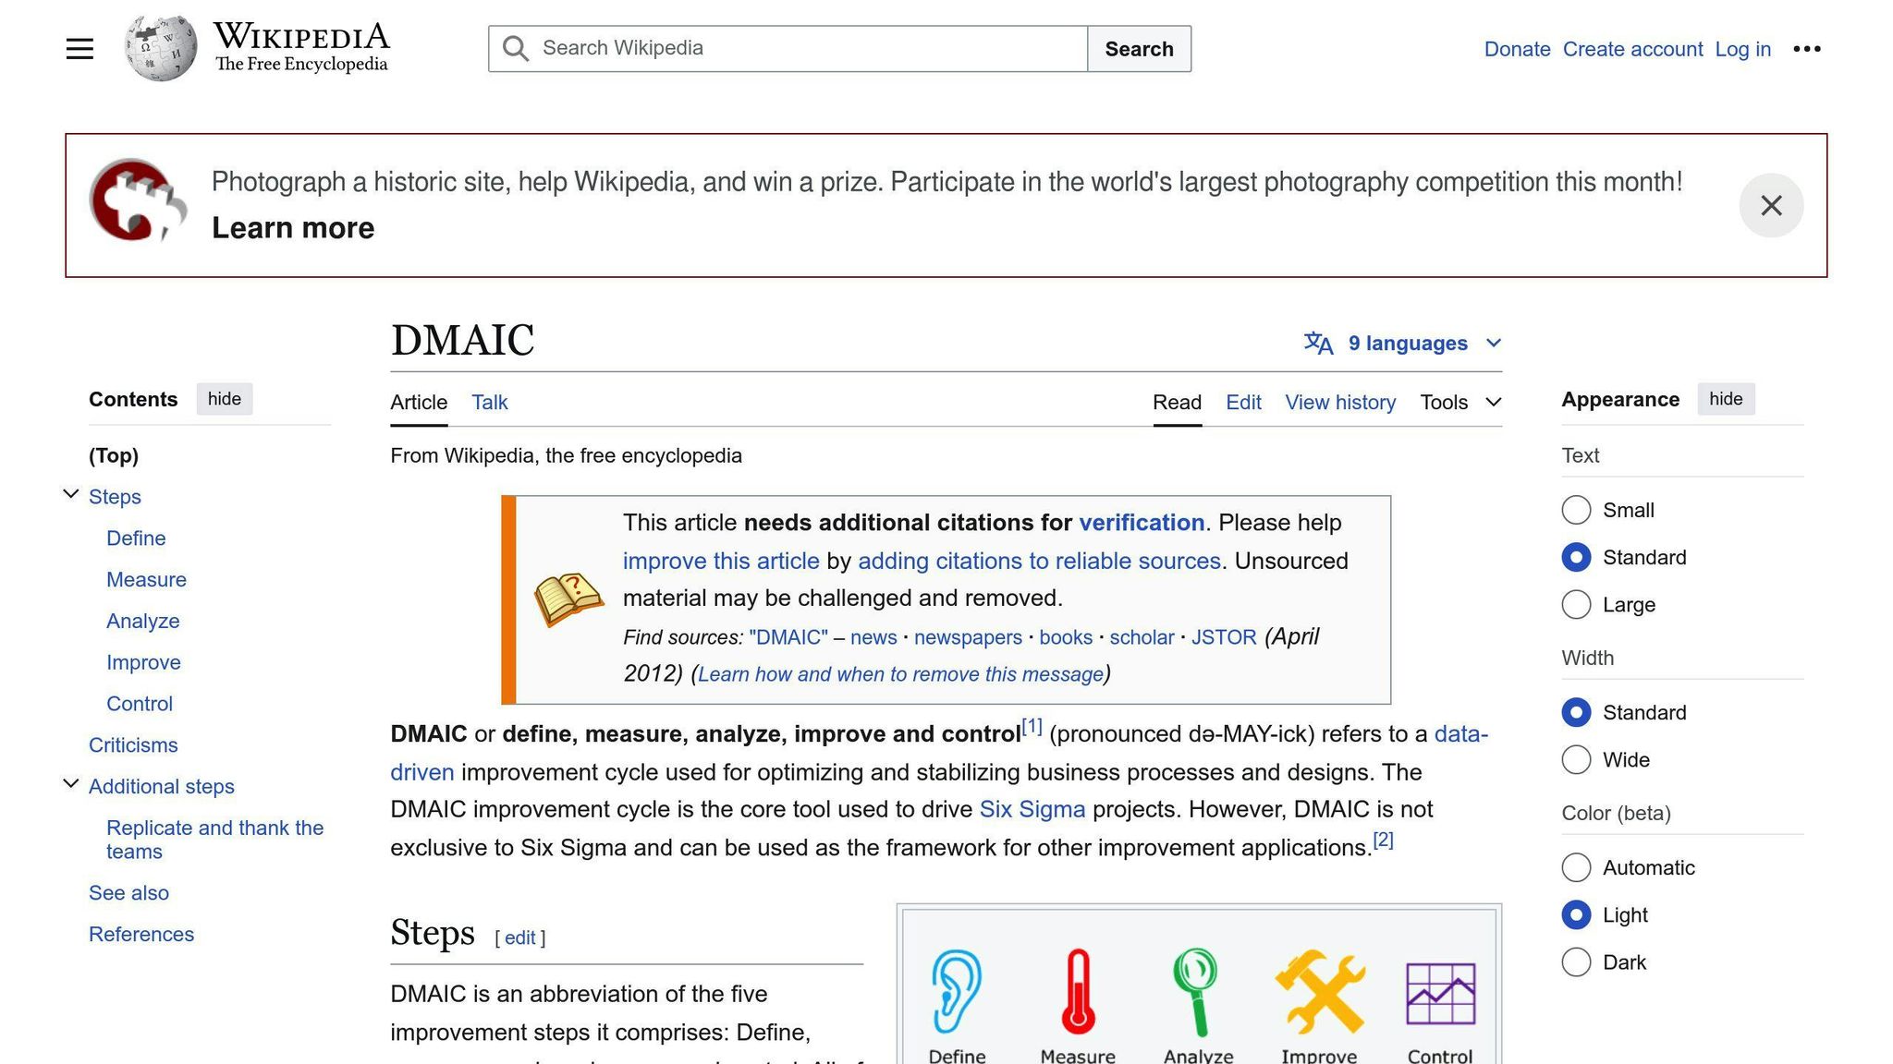Viewport: 1893px width, 1064px height.
Task: Click adding citations to reliable sources link
Action: [x=1040, y=562]
